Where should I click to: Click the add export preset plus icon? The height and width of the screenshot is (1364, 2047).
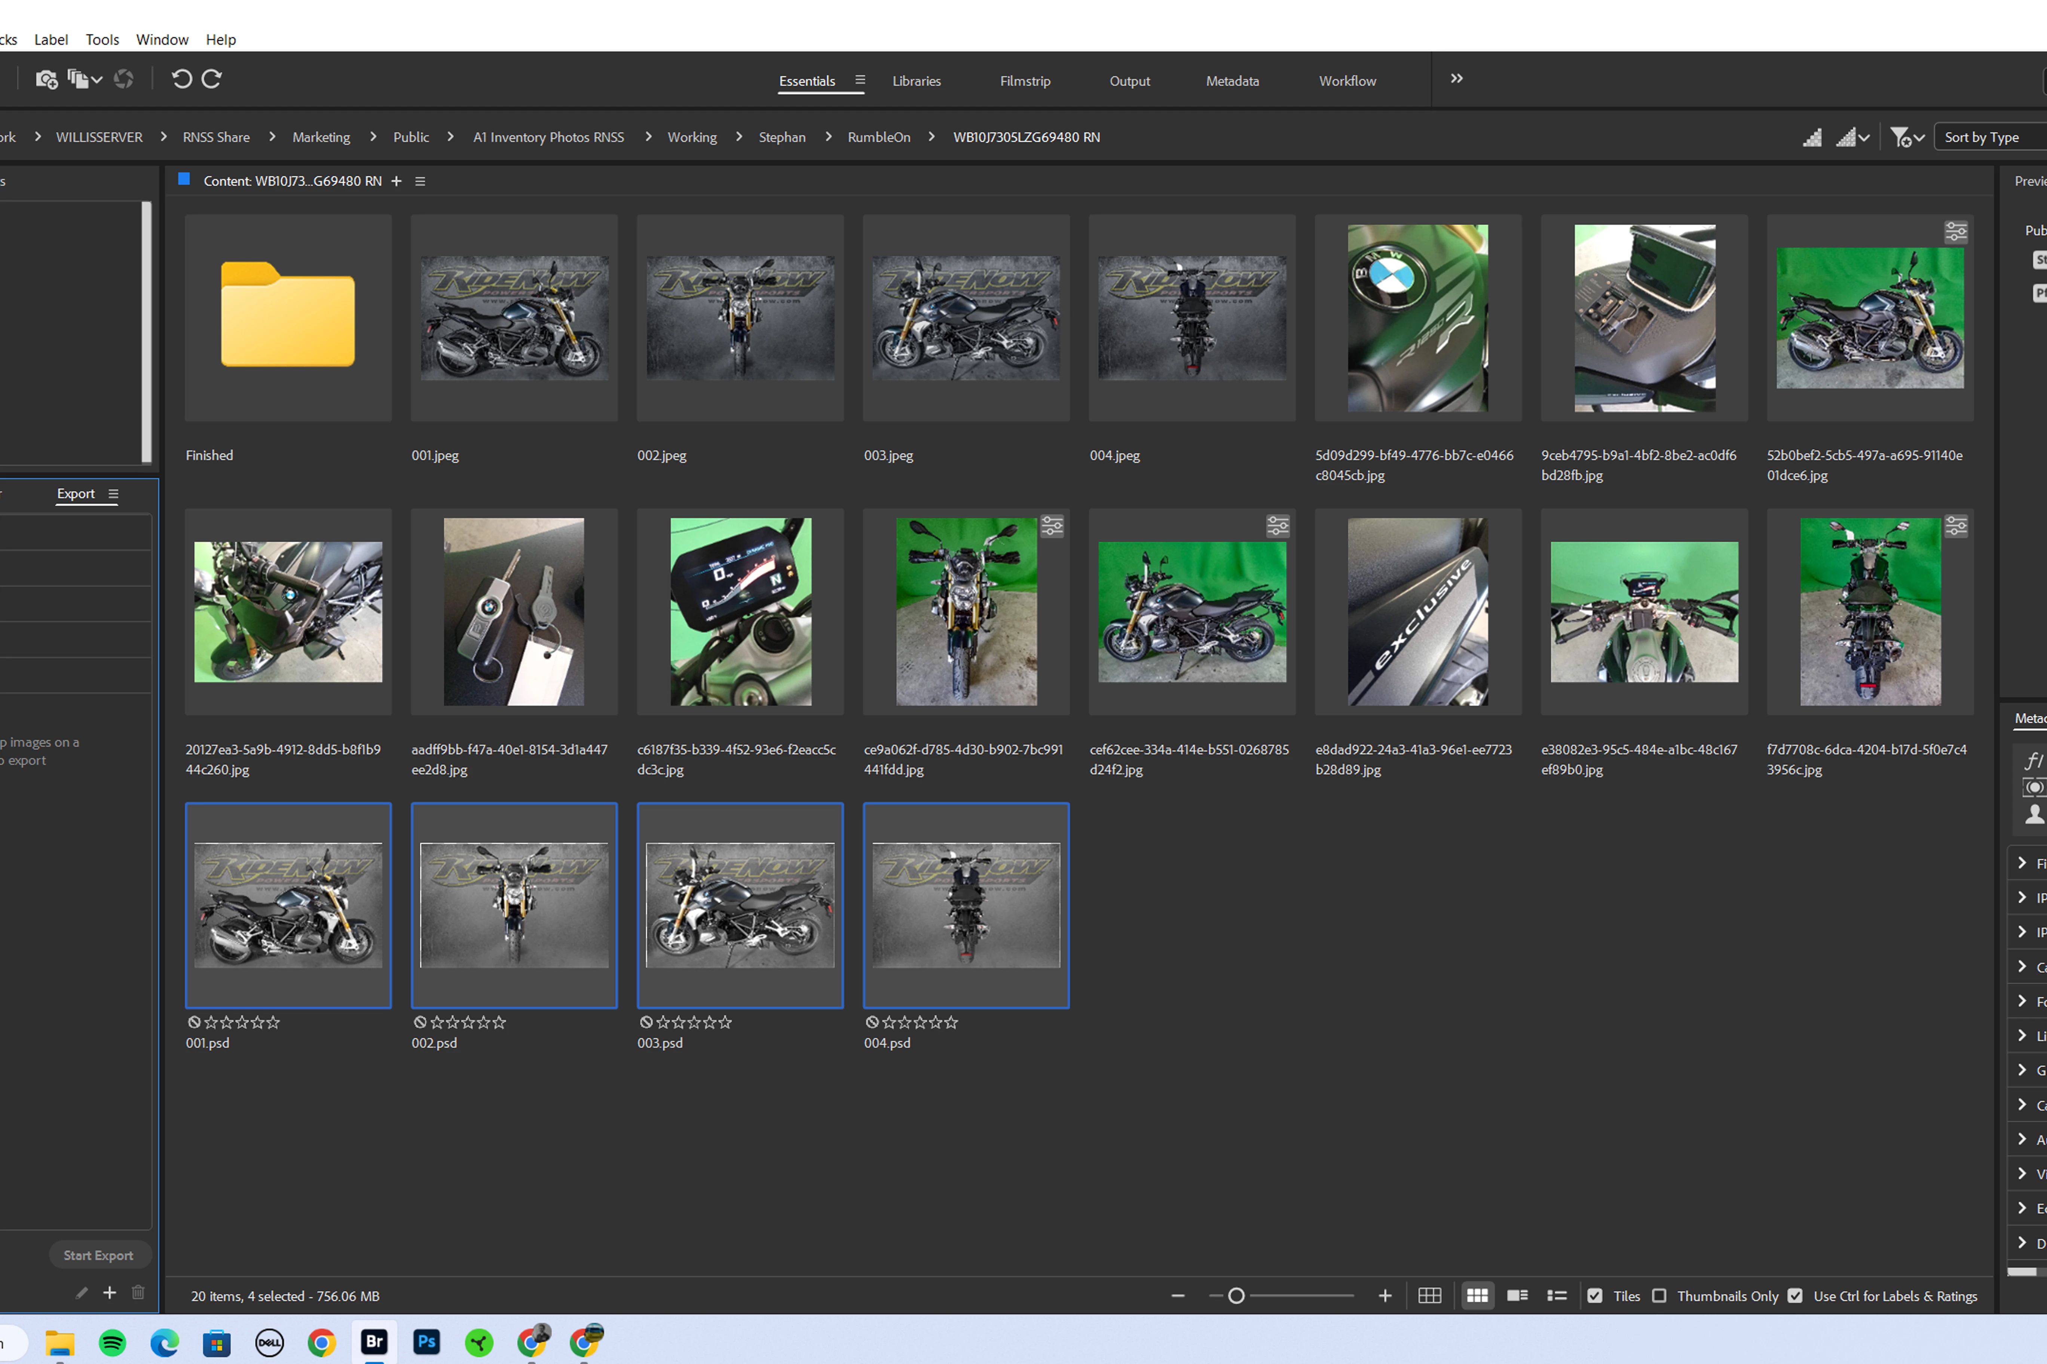(x=110, y=1293)
